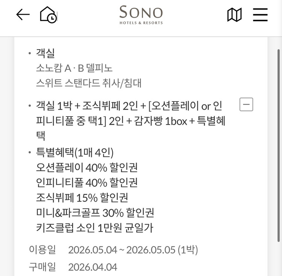Click 조식뷔페 15% 할인권 line
Viewport: 282px width, 276px height.
click(x=82, y=198)
